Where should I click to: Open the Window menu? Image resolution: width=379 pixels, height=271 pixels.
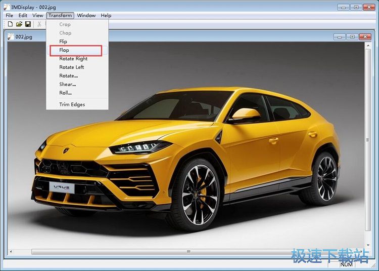point(86,15)
